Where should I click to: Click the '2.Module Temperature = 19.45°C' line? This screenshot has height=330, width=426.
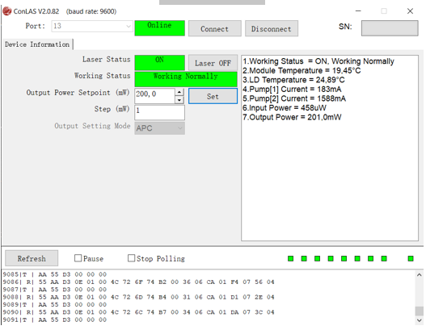(x=302, y=70)
